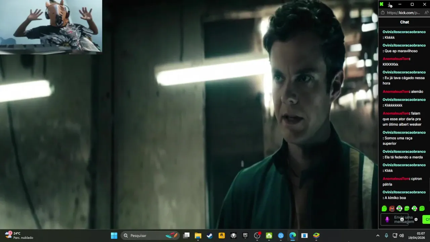Open chat settings gear icon

[416, 219]
